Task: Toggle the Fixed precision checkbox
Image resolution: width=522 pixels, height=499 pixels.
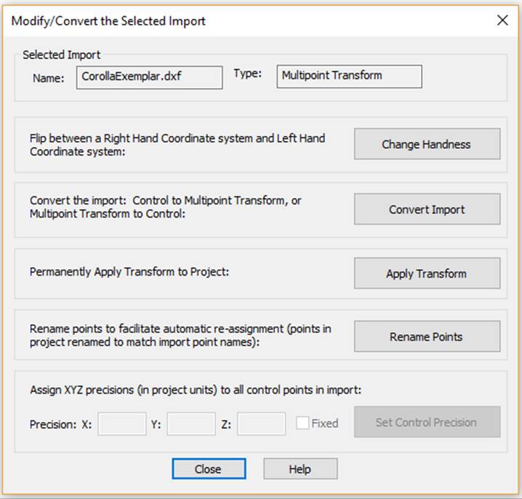Action: (x=303, y=423)
